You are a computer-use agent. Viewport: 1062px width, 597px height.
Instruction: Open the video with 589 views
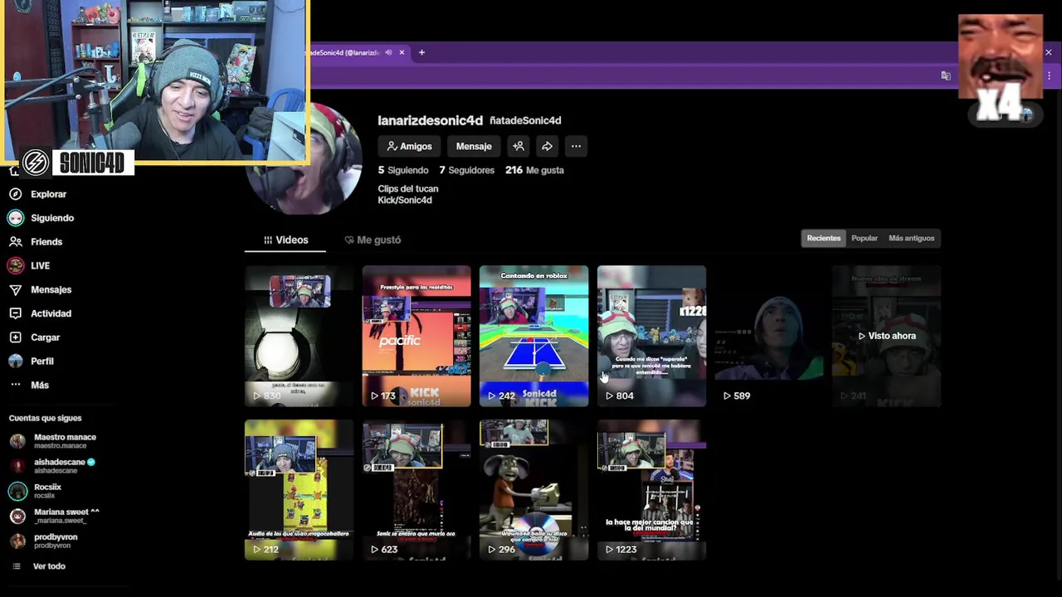coord(769,336)
